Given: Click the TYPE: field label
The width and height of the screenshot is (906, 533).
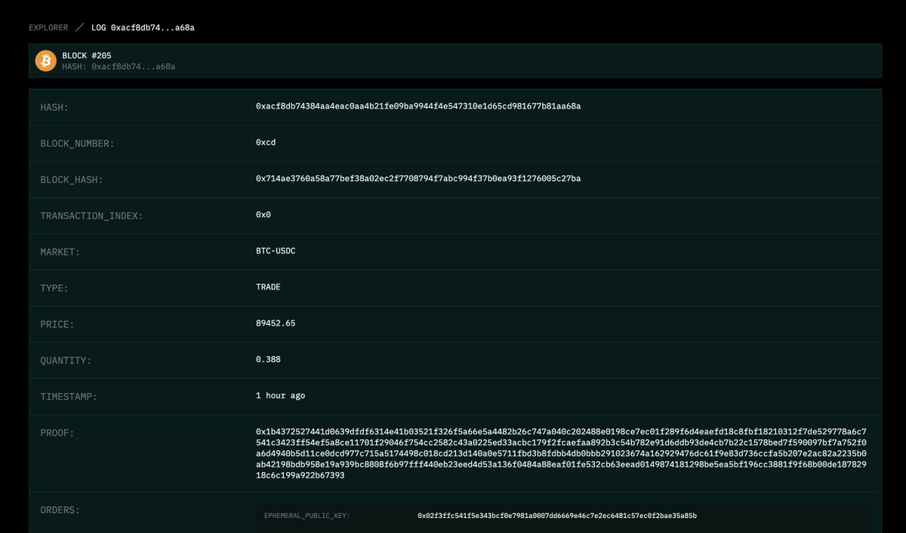Looking at the screenshot, I should 54,288.
